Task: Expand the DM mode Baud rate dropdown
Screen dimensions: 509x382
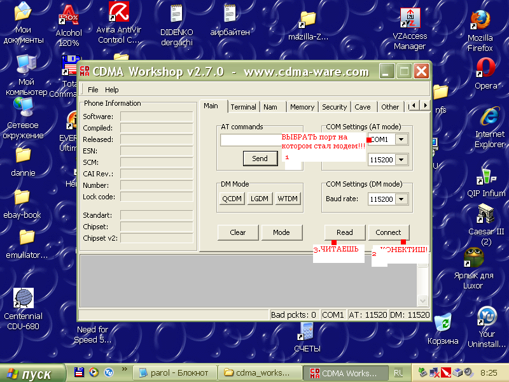Action: pos(401,199)
